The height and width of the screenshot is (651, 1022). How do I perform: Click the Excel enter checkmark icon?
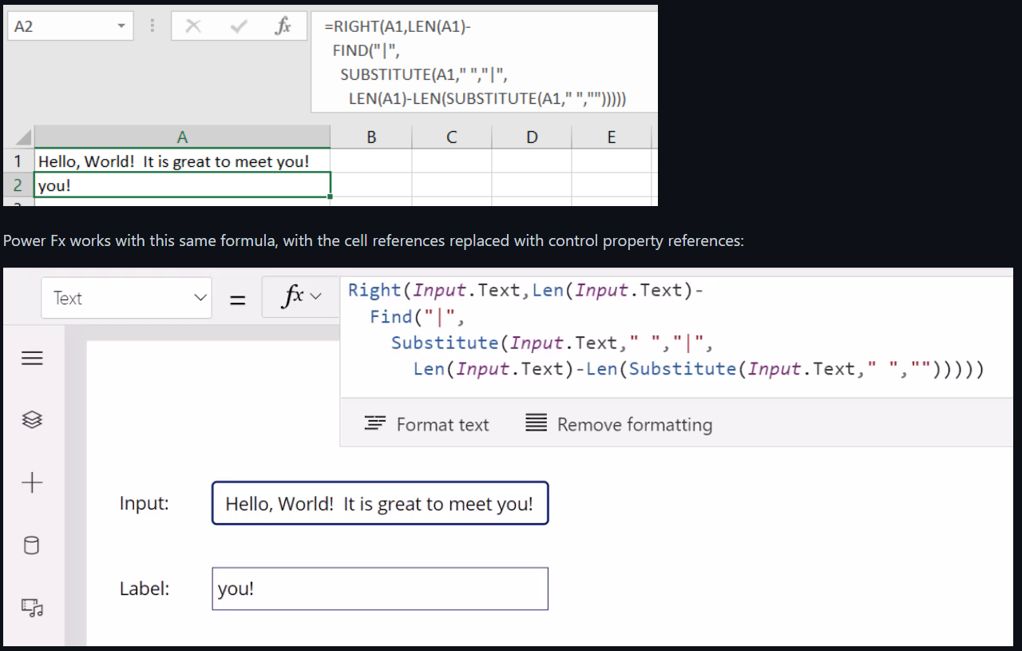[x=238, y=26]
